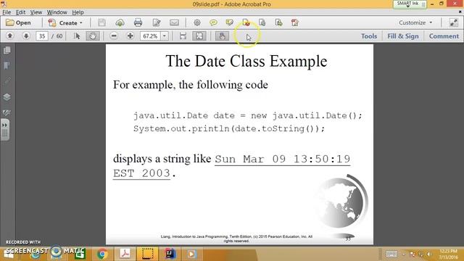Image resolution: width=464 pixels, height=261 pixels.
Task: Click the Zoom in plus button
Action: click(130, 36)
